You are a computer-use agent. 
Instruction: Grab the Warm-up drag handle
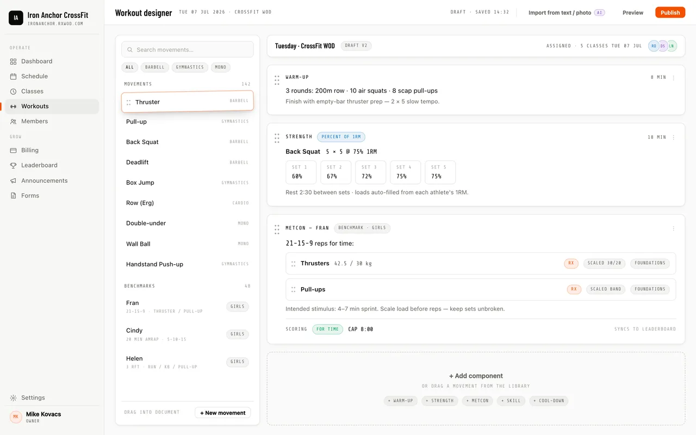[277, 80]
